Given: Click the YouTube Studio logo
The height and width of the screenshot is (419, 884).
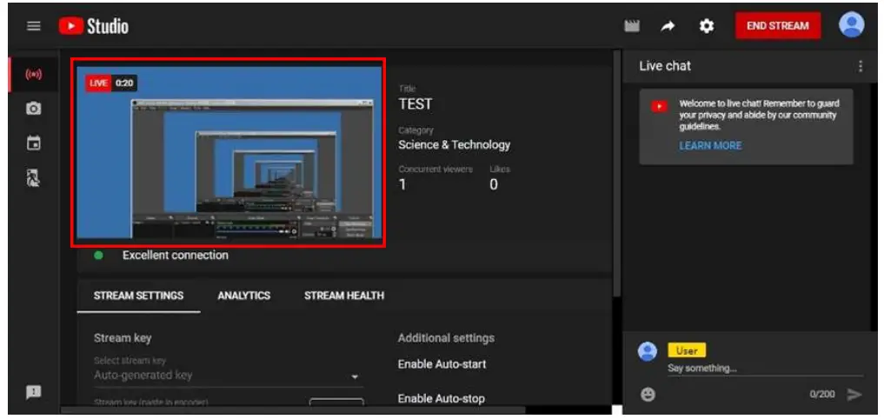Looking at the screenshot, I should (x=94, y=26).
